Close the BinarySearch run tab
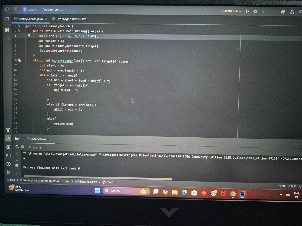The width and height of the screenshot is (302, 226). coord(52,139)
